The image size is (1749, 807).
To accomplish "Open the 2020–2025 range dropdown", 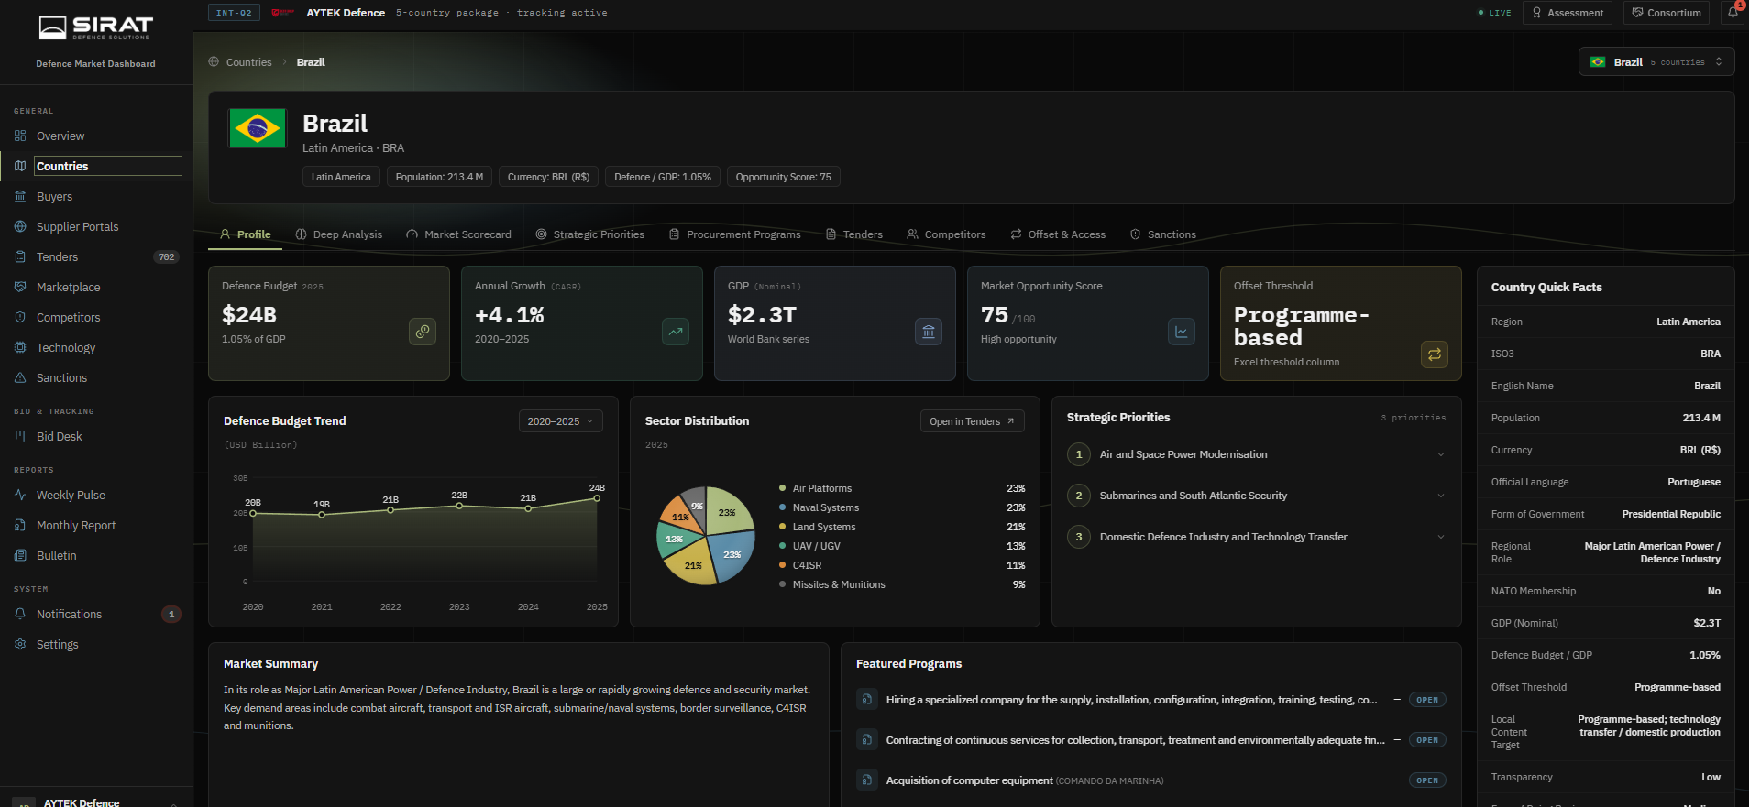I will click(561, 421).
